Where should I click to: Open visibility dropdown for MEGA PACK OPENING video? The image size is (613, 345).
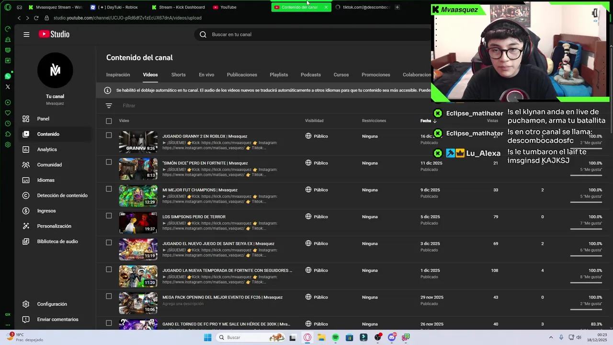pos(317,297)
